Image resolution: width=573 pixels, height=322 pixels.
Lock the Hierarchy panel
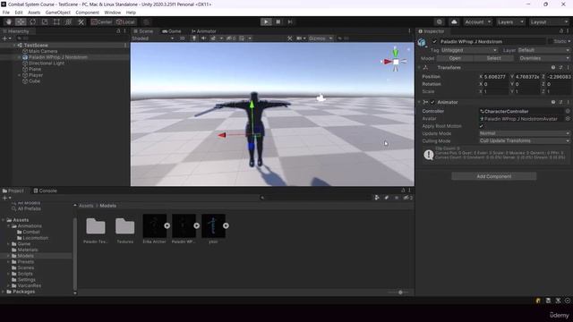tap(118, 31)
